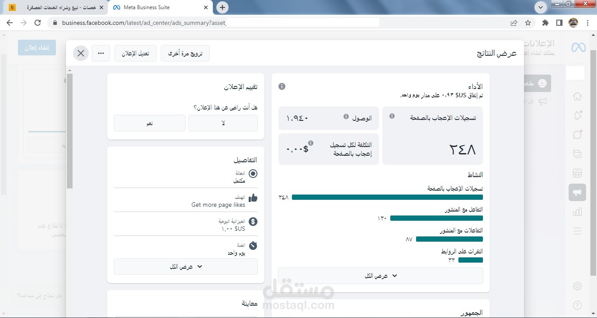Image resolution: width=597 pixels, height=318 pixels.
Task: Click Get more page likes text
Action: 218,205
